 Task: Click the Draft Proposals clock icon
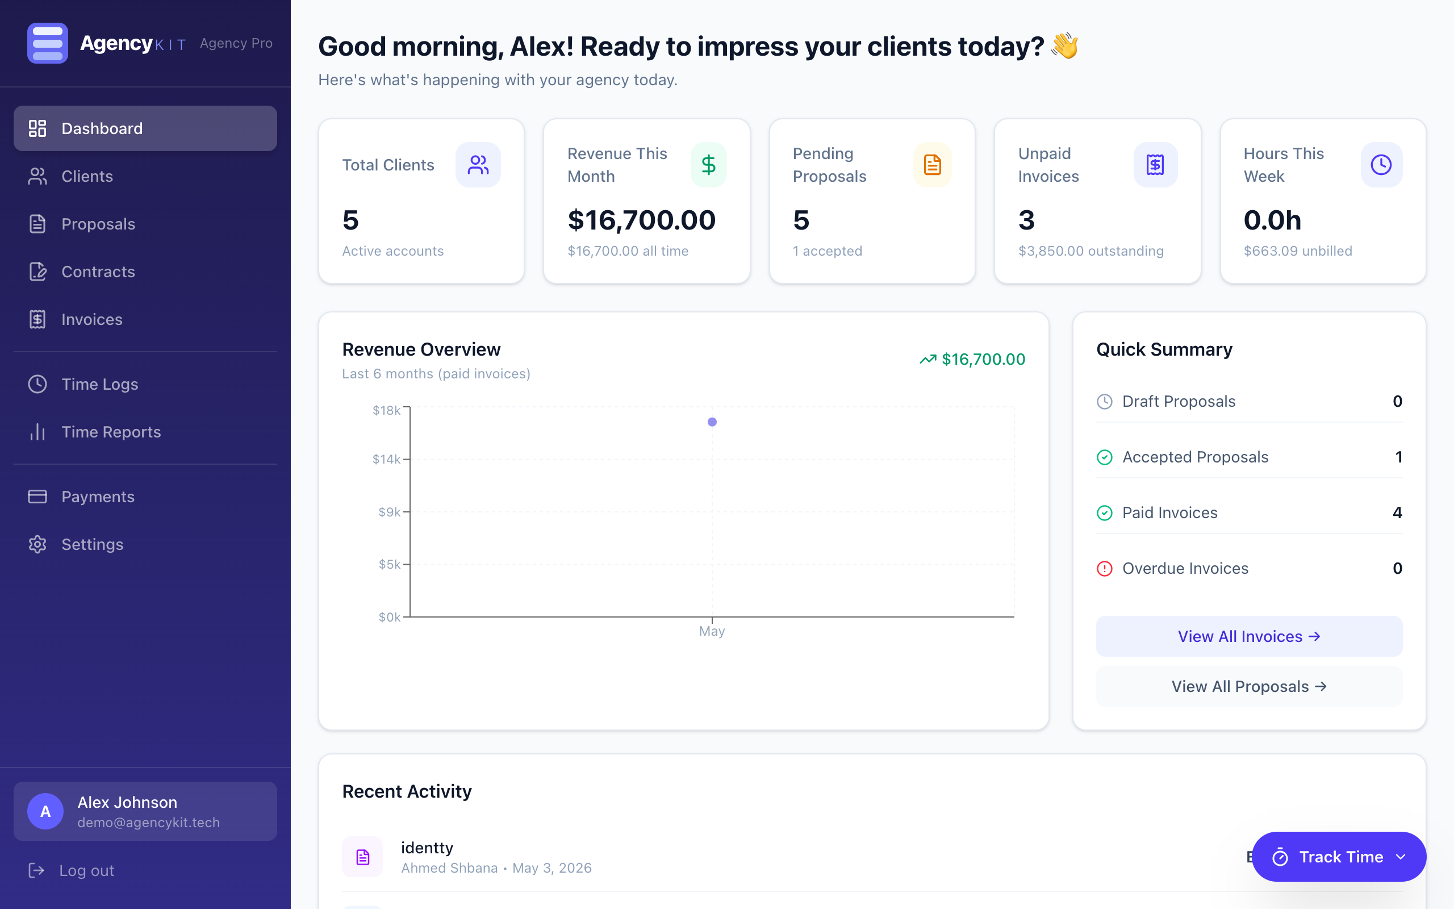pyautogui.click(x=1105, y=402)
